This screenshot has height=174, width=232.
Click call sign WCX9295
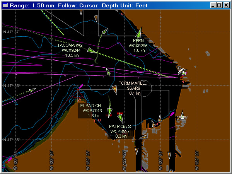[138, 46]
